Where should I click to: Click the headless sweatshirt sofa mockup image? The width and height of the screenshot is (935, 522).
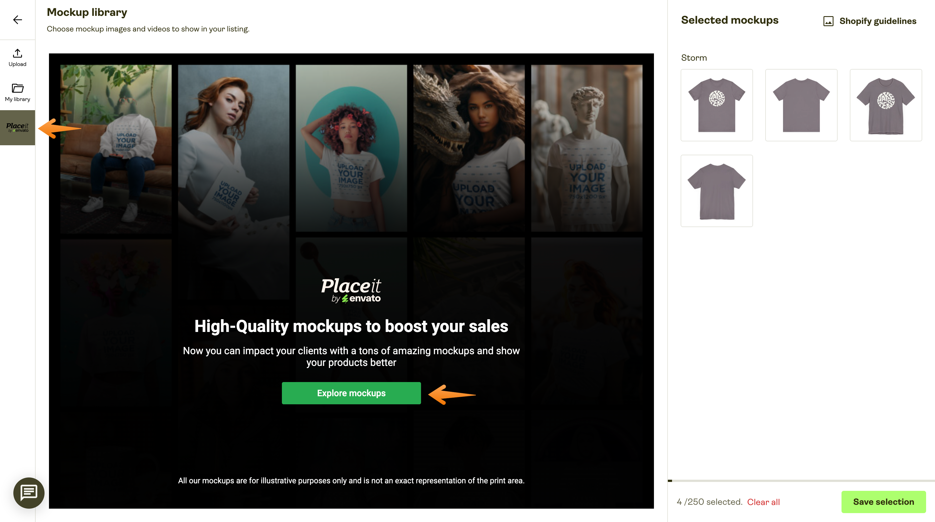pyautogui.click(x=116, y=148)
